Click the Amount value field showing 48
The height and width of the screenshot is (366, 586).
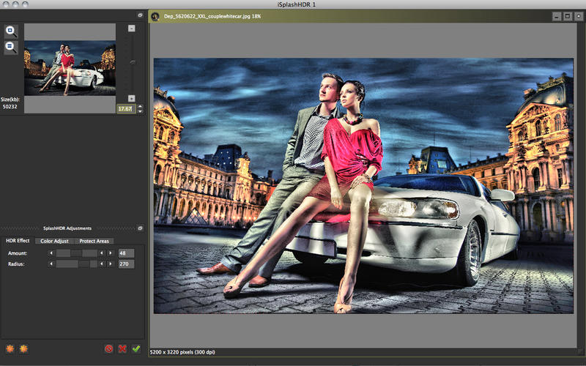coord(126,253)
